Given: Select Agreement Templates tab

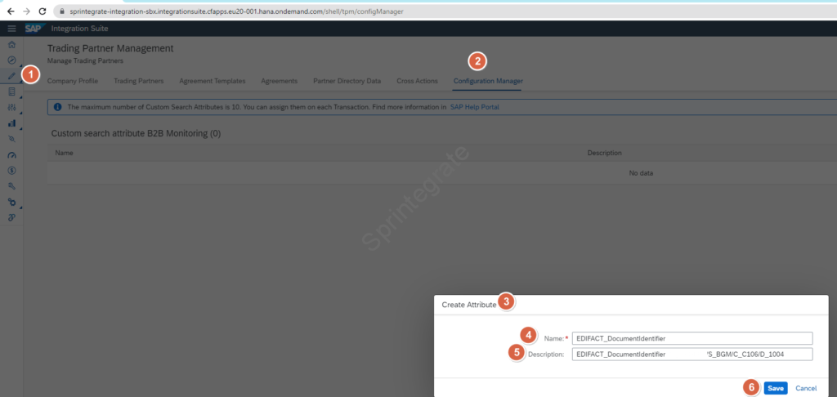Looking at the screenshot, I should pos(212,81).
